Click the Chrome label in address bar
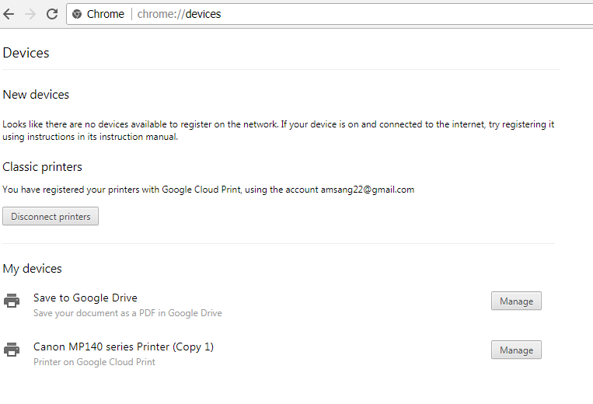The image size is (593, 404). tap(105, 14)
